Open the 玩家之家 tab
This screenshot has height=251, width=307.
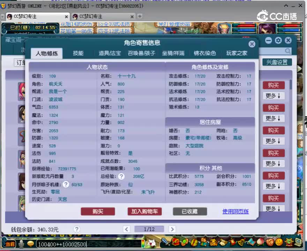pyautogui.click(x=237, y=53)
